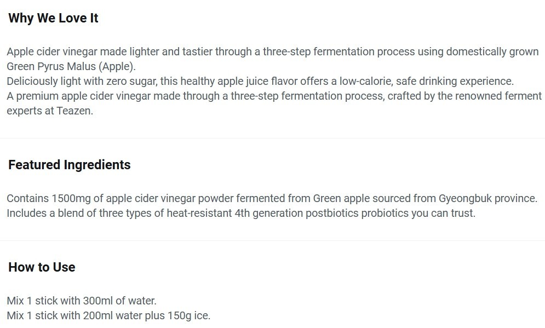The image size is (545, 328).
Task: Click the "How to Use" heading
Action: click(x=42, y=267)
